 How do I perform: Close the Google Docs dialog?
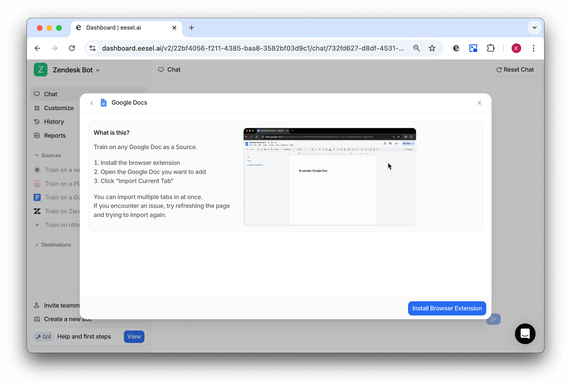point(479,103)
